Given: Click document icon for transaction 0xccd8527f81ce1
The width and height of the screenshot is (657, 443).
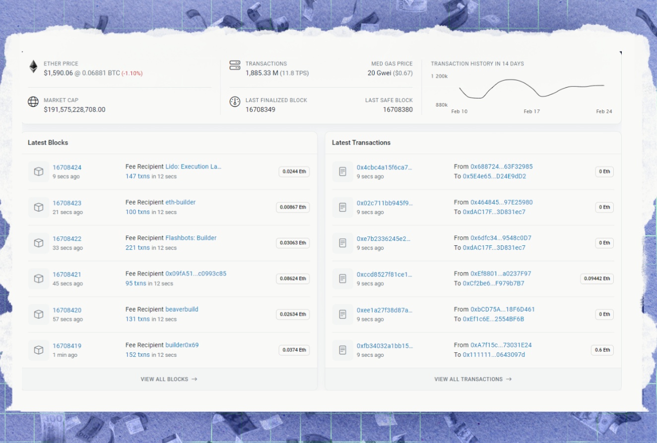Looking at the screenshot, I should (x=342, y=278).
